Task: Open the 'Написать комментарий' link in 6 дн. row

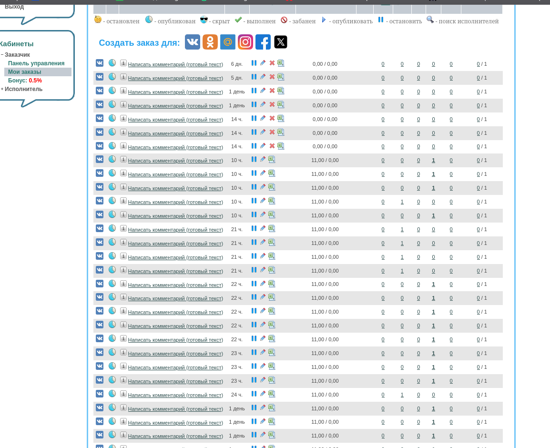Action: point(175,64)
